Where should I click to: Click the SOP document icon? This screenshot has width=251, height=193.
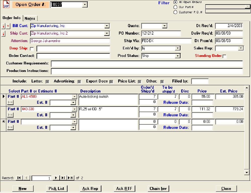pyautogui.click(x=6, y=5)
